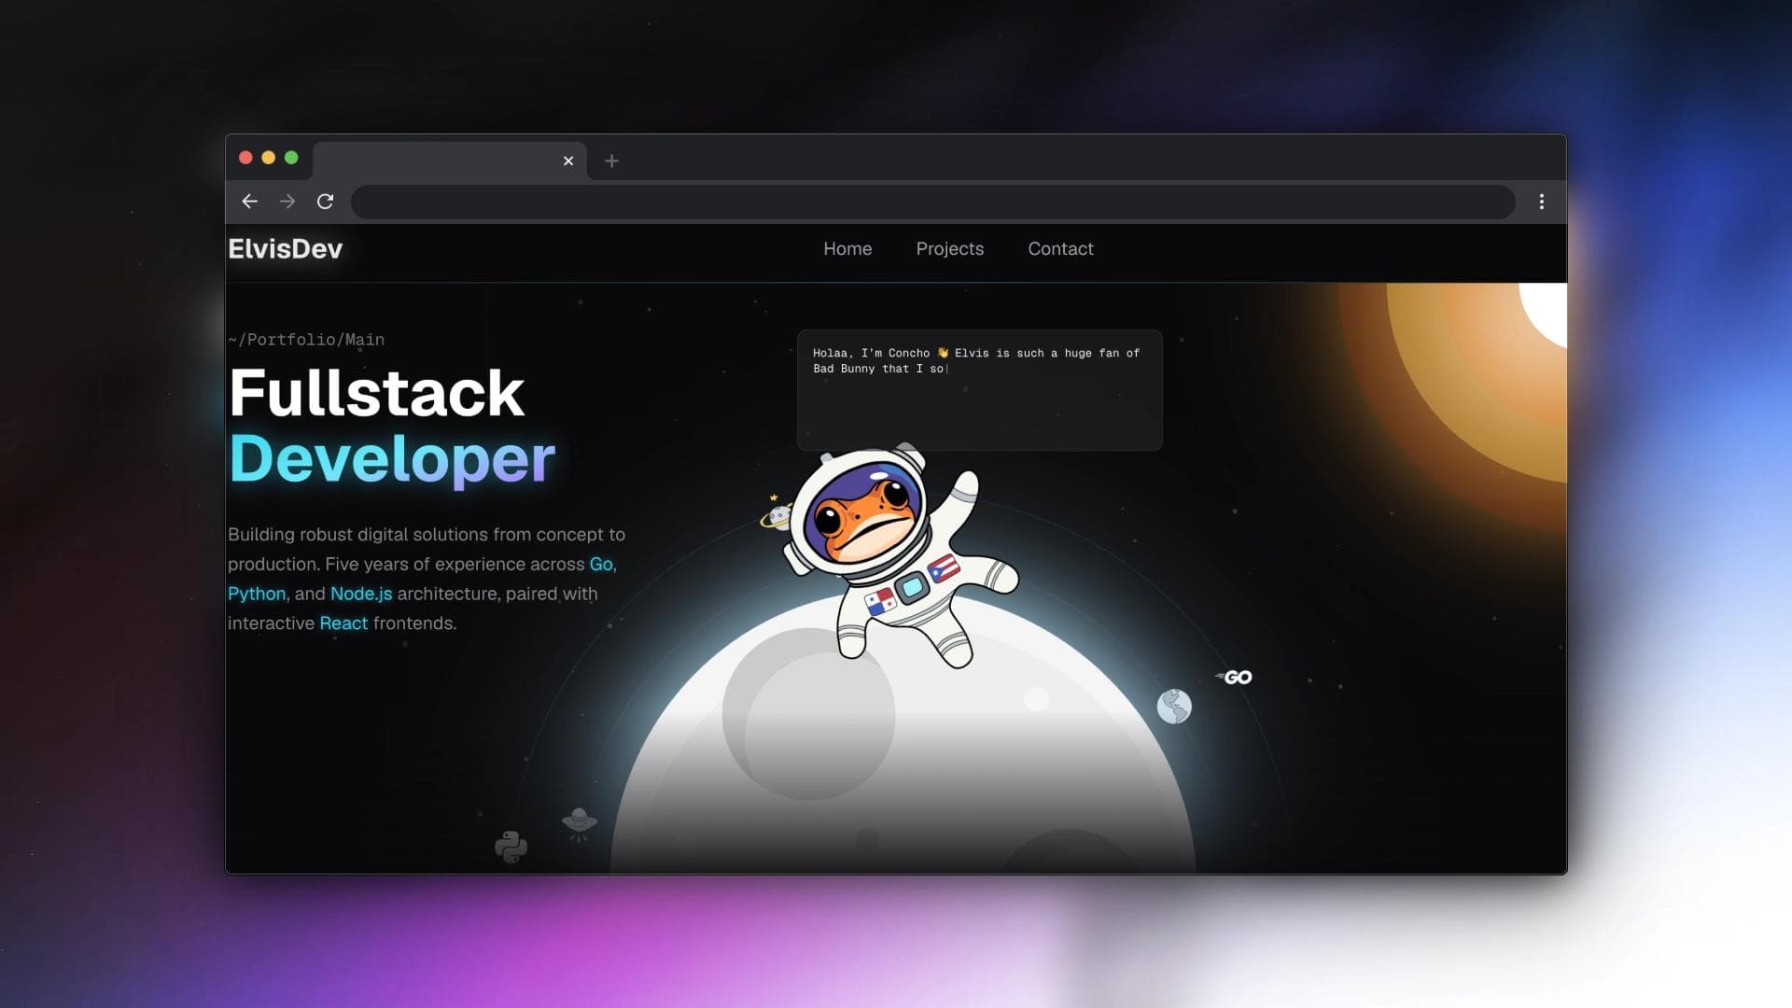Click the Developer gradient heading
The height and width of the screenshot is (1008, 1792).
pos(392,459)
